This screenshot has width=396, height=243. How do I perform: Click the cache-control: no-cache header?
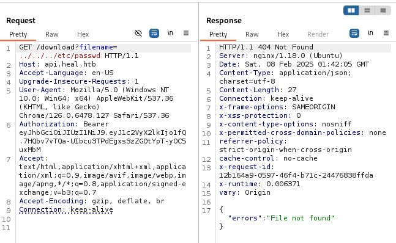pos(268,158)
